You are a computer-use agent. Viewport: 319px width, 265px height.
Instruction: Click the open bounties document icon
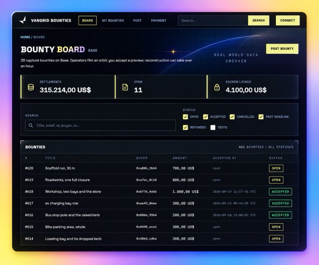coord(125,87)
